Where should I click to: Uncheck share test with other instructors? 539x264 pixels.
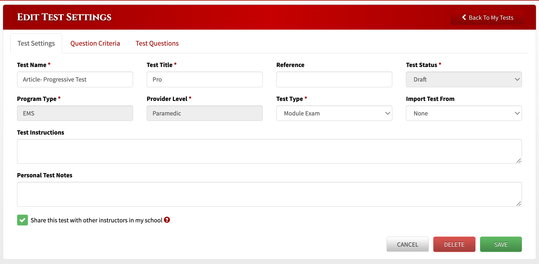(x=23, y=220)
